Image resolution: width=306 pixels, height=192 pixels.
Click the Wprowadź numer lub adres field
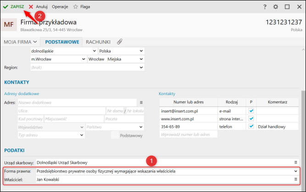(189, 134)
